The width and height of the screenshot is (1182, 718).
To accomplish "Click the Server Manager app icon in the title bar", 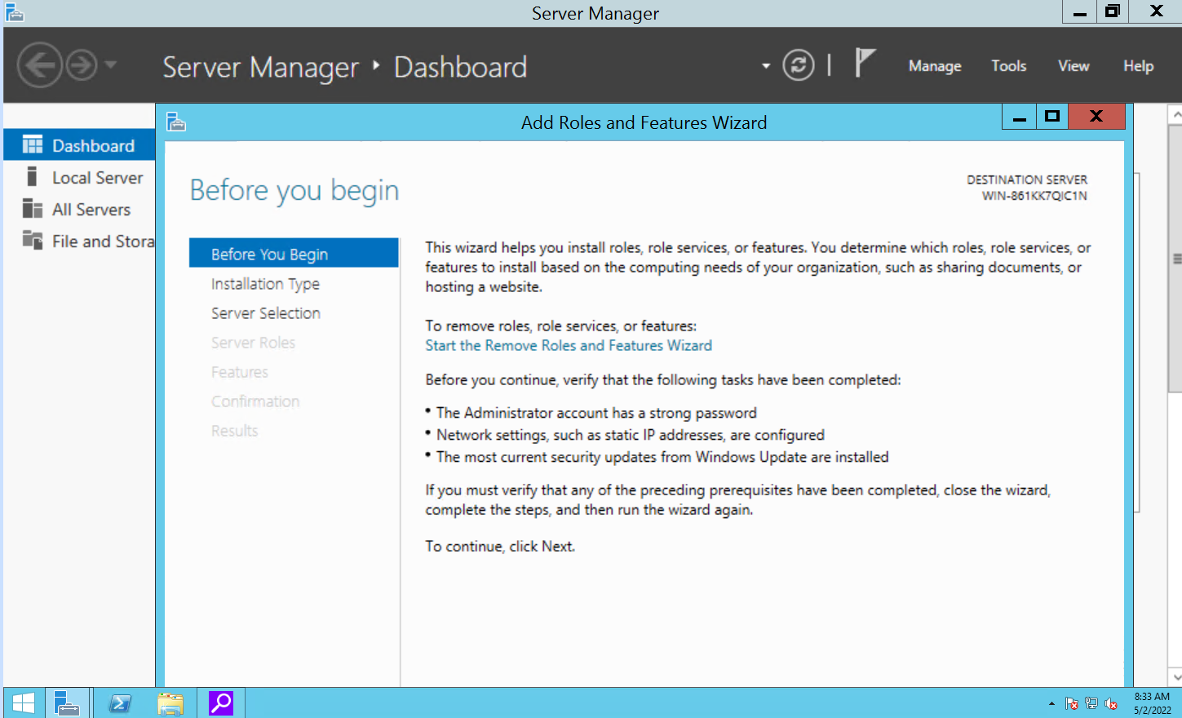I will coord(14,12).
